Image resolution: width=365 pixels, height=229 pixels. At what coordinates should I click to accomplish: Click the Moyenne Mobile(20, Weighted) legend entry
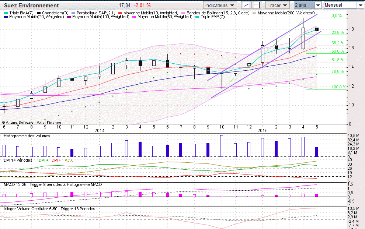(36, 17)
